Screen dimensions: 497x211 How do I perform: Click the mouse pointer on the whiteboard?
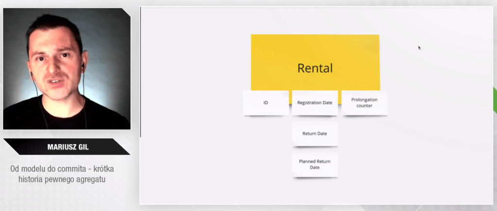click(x=419, y=48)
